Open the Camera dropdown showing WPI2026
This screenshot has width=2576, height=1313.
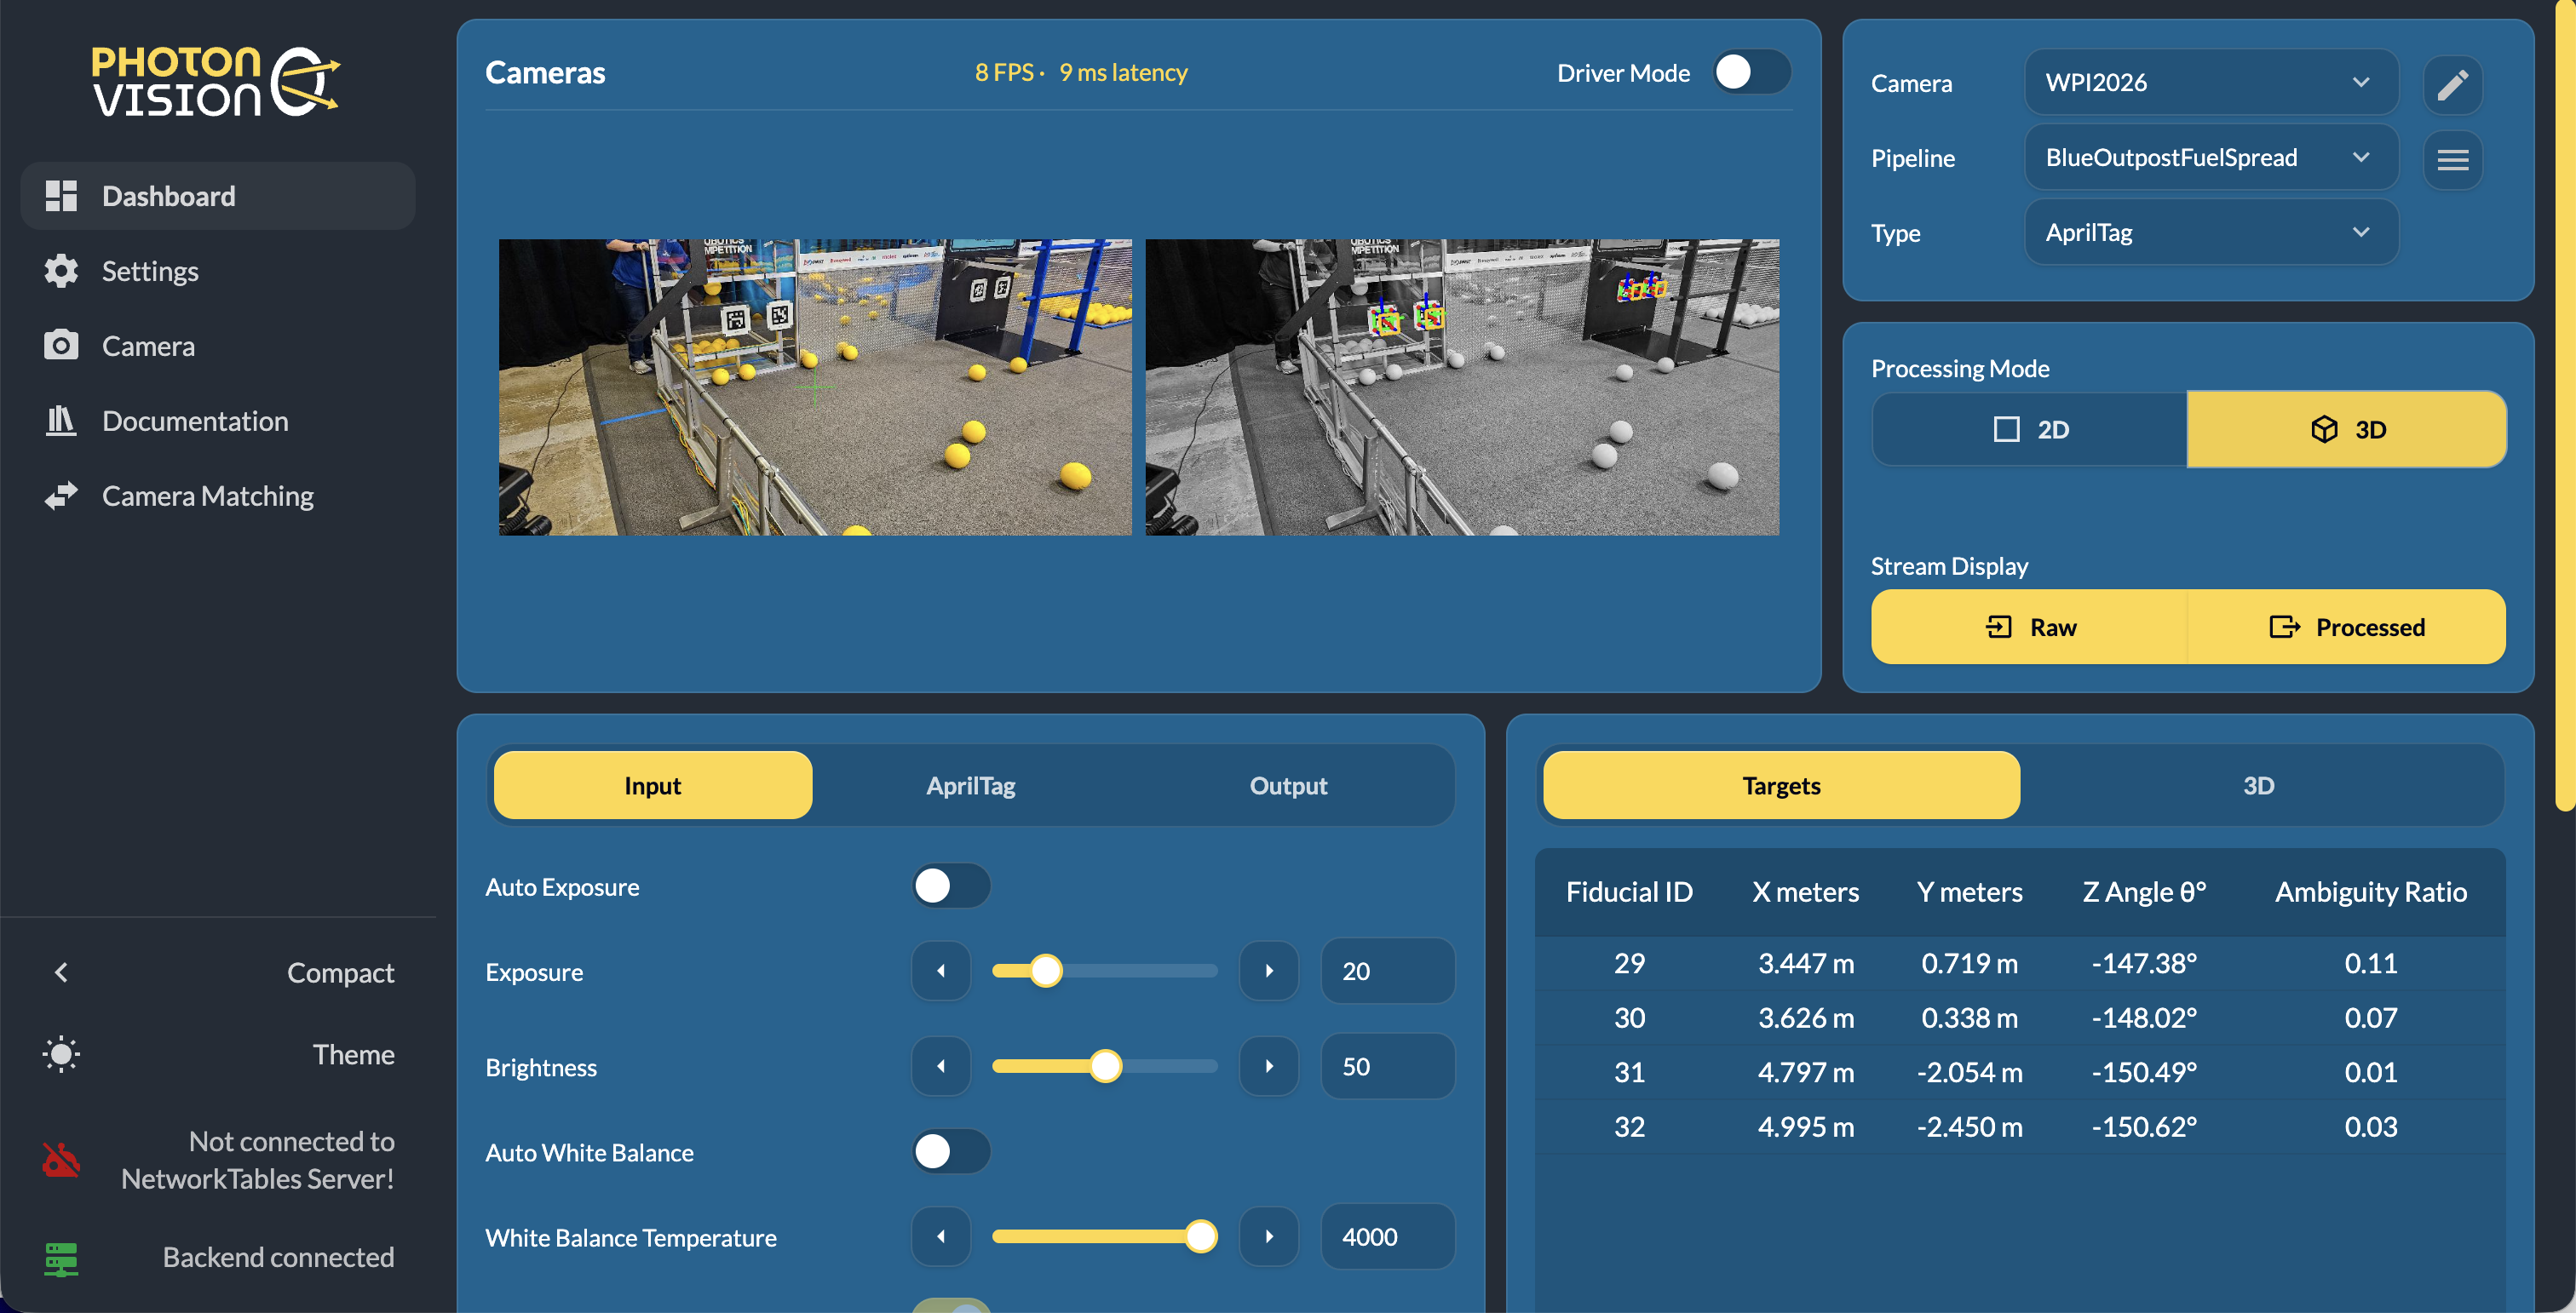[2211, 82]
